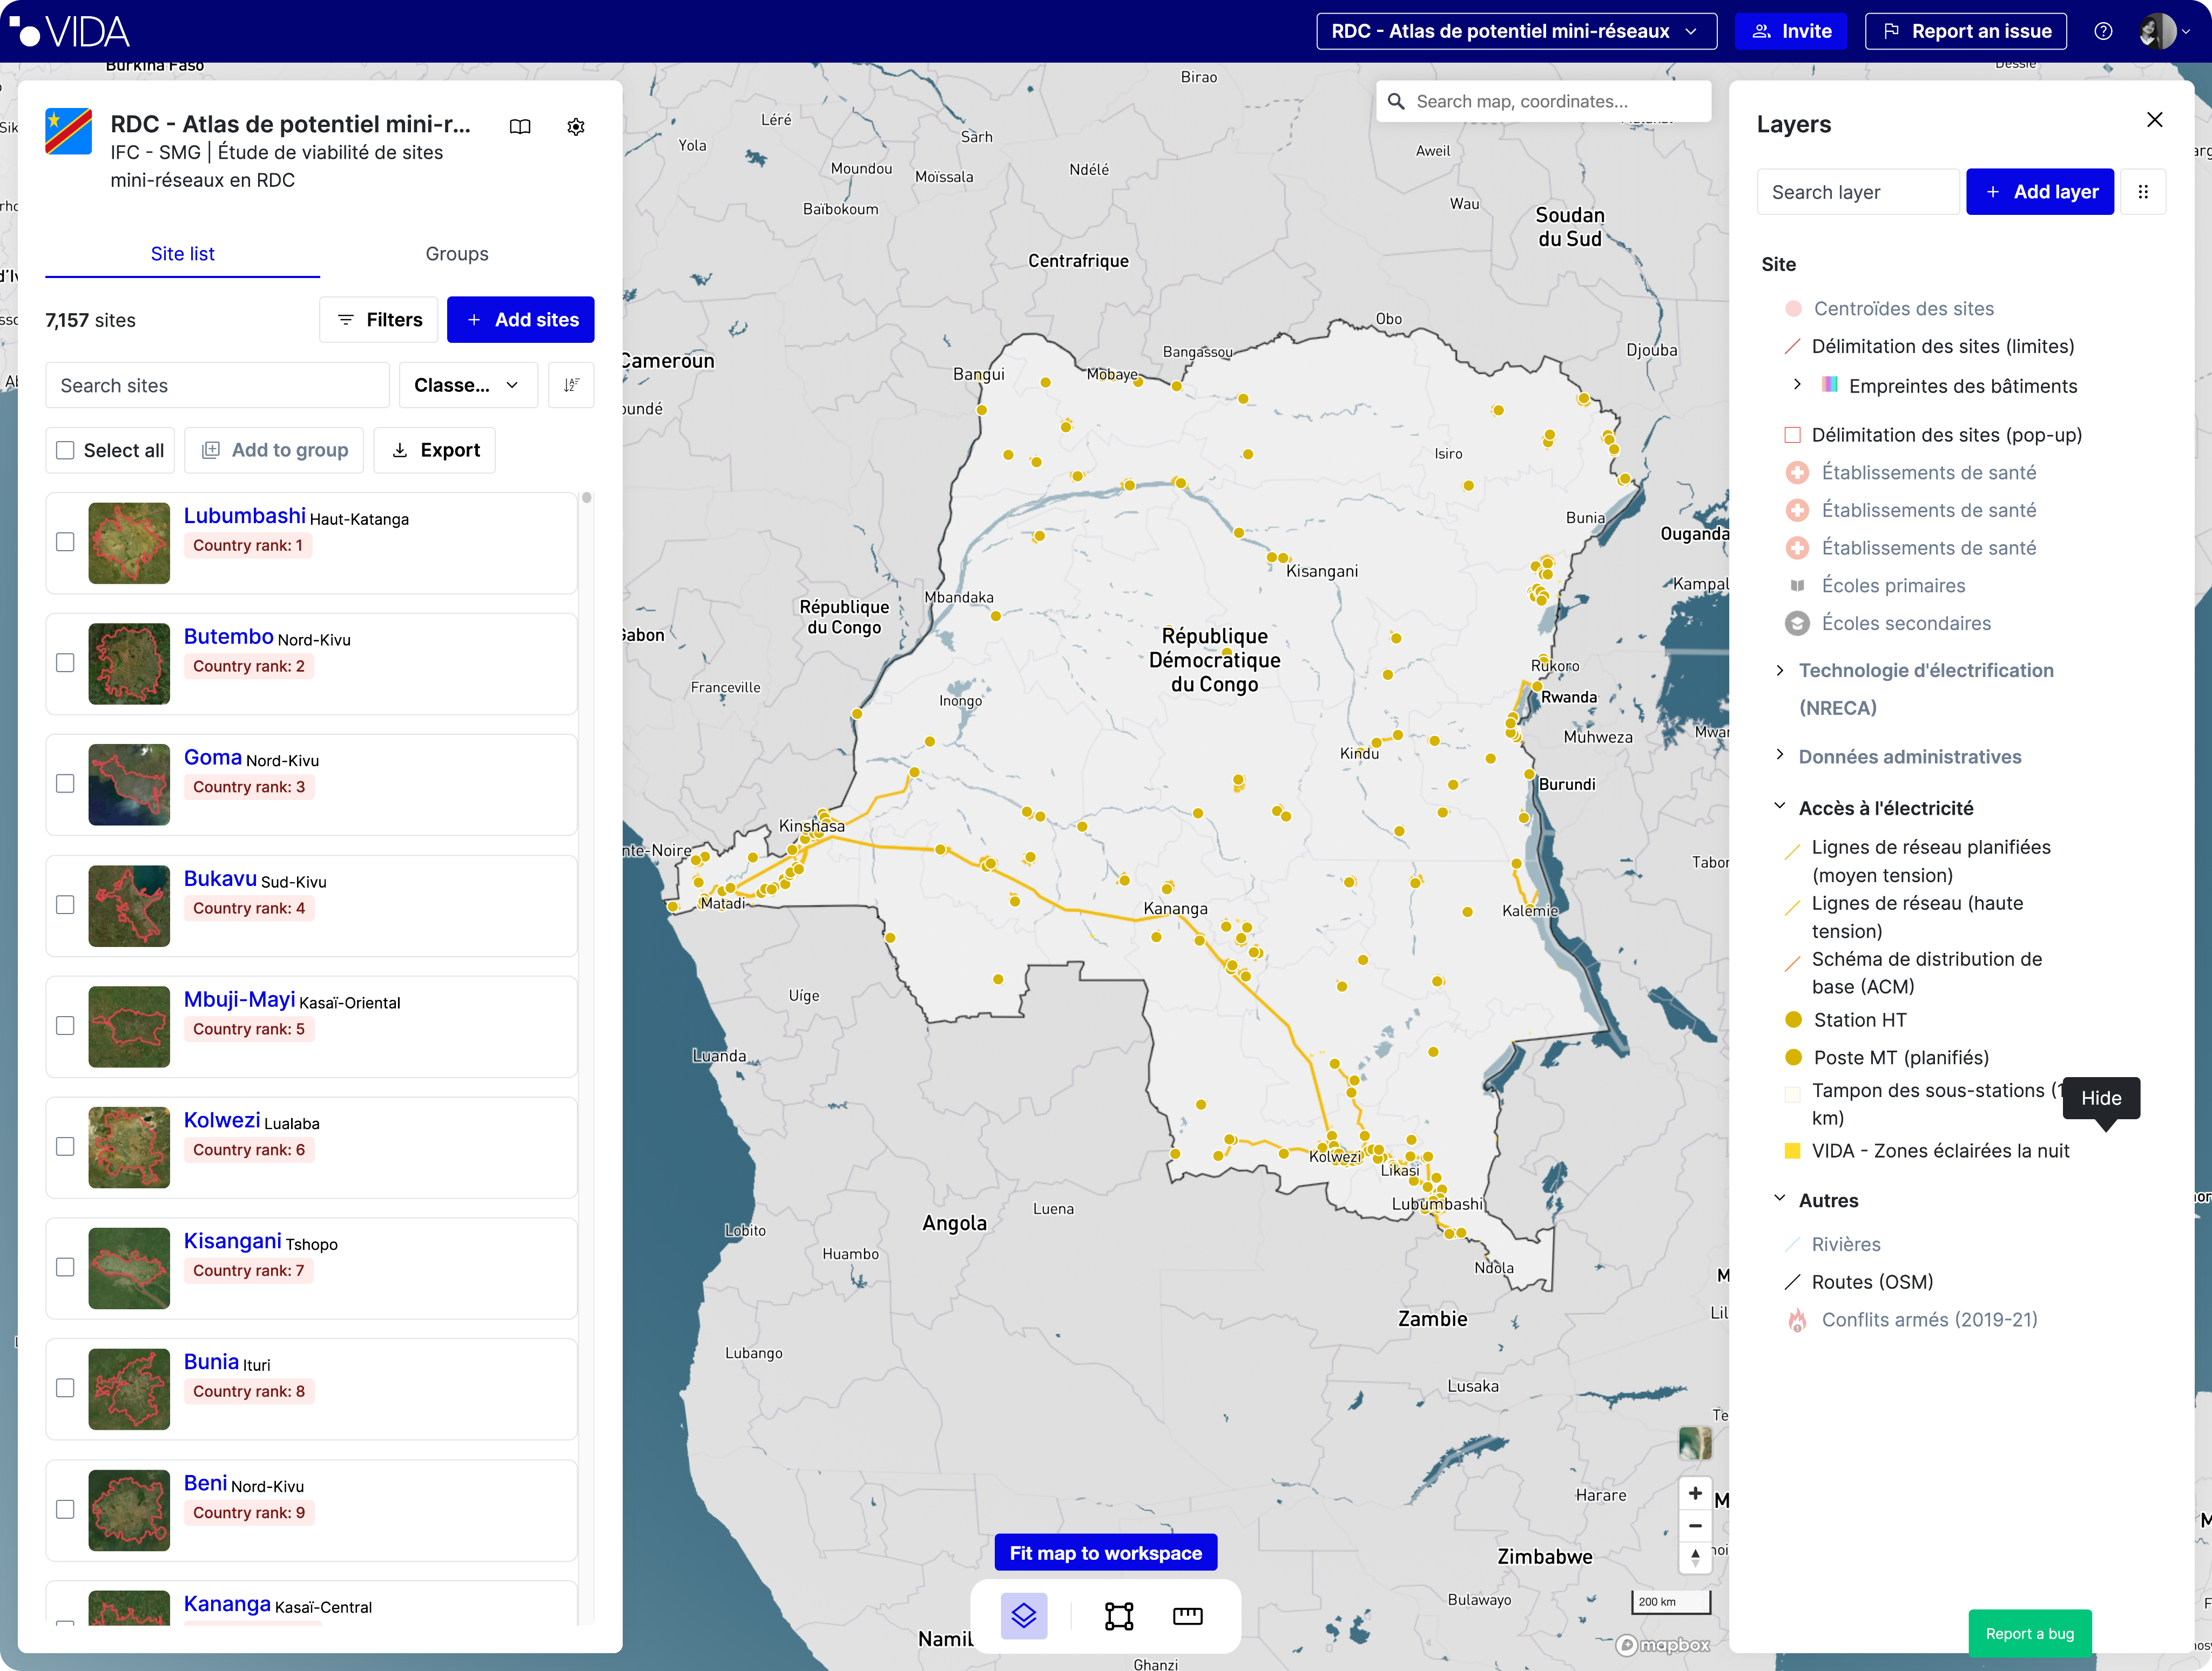Select the ruler measure tool

[1187, 1615]
